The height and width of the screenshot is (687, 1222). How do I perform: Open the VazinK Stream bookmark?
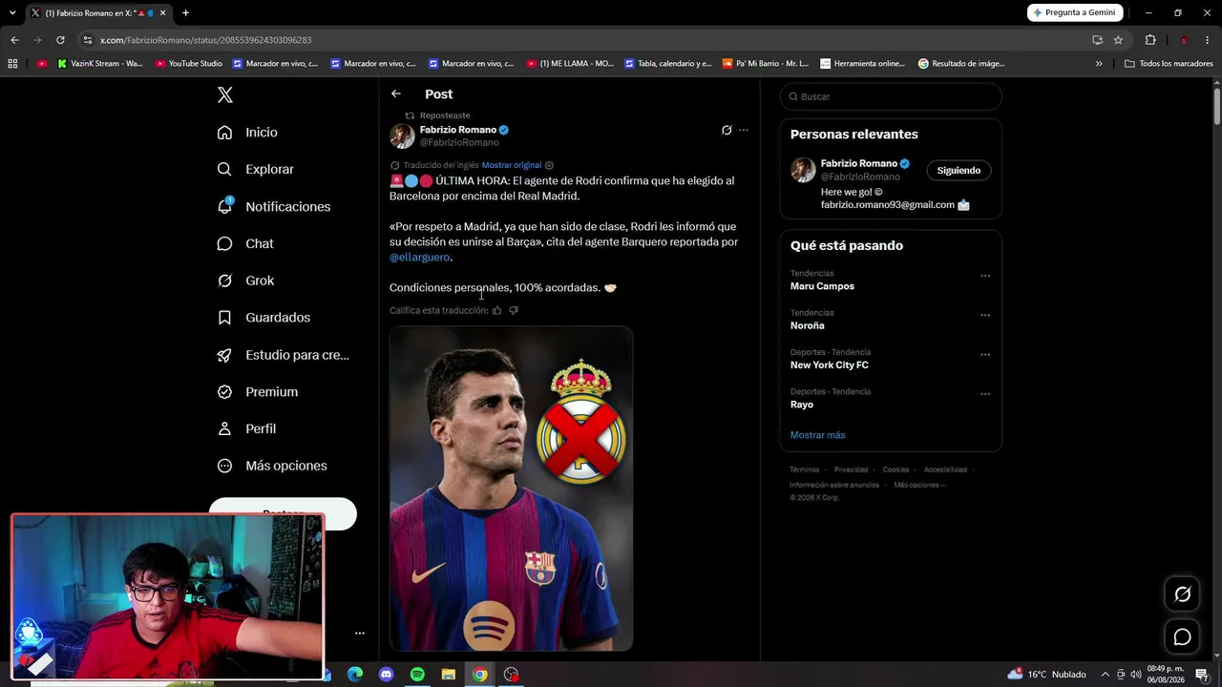99,64
